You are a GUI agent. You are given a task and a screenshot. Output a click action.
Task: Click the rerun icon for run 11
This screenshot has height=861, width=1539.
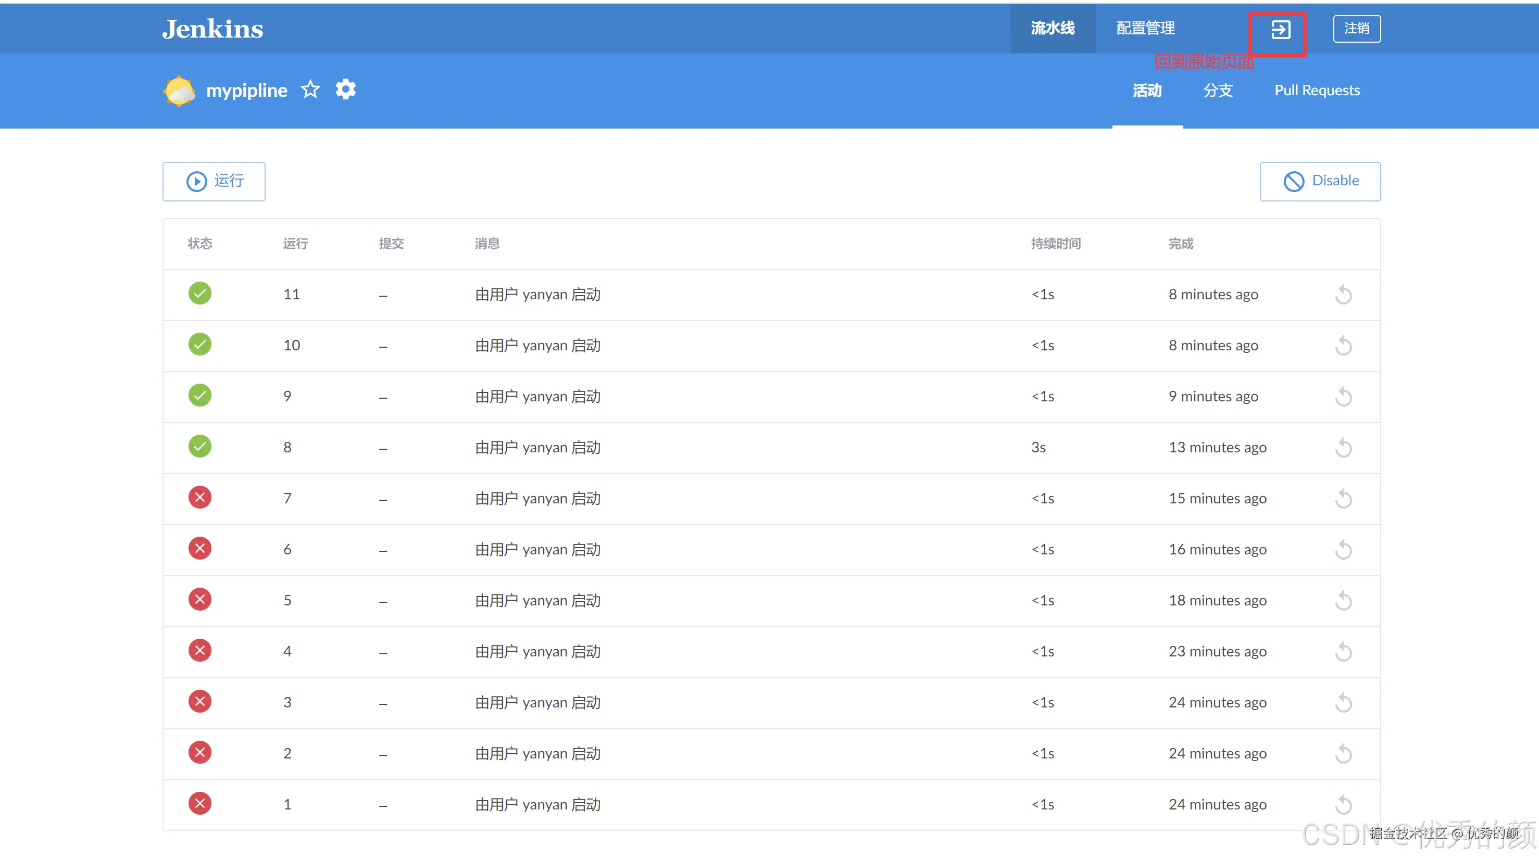(x=1343, y=294)
